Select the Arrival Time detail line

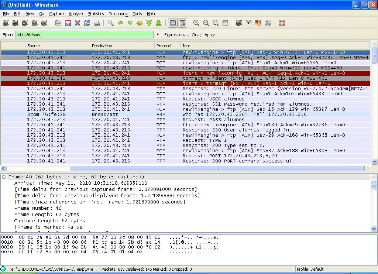point(80,183)
